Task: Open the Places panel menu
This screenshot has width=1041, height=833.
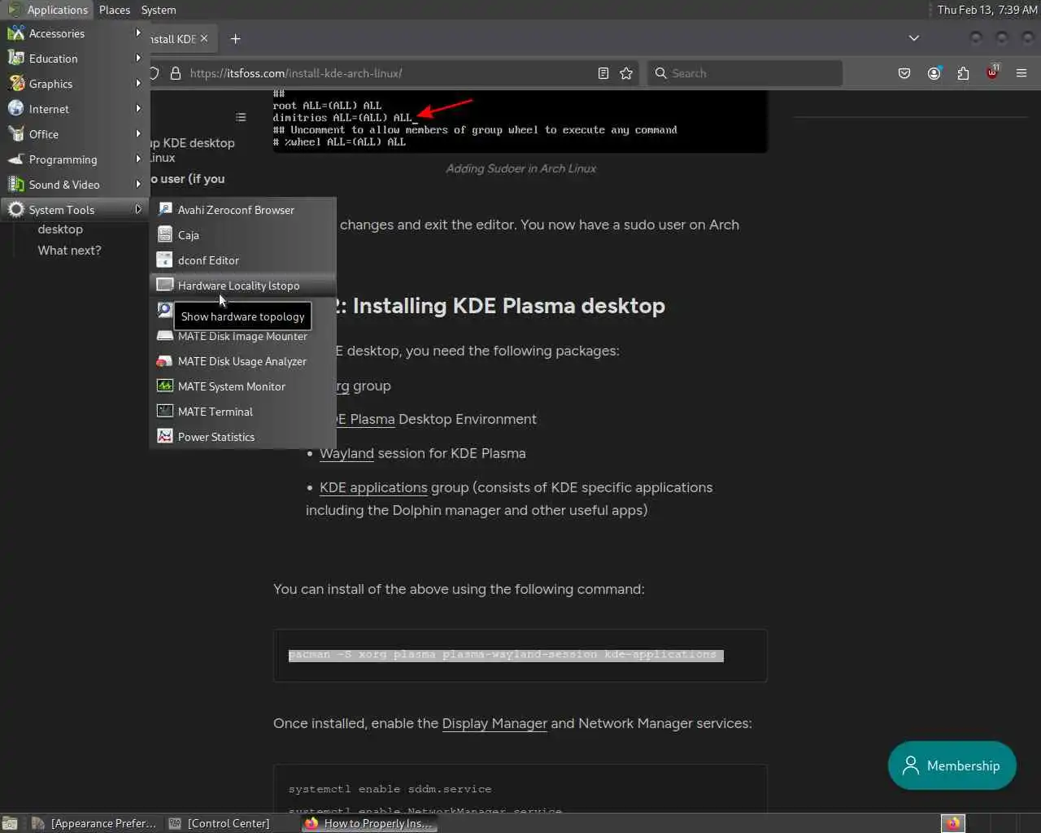Action: point(115,10)
